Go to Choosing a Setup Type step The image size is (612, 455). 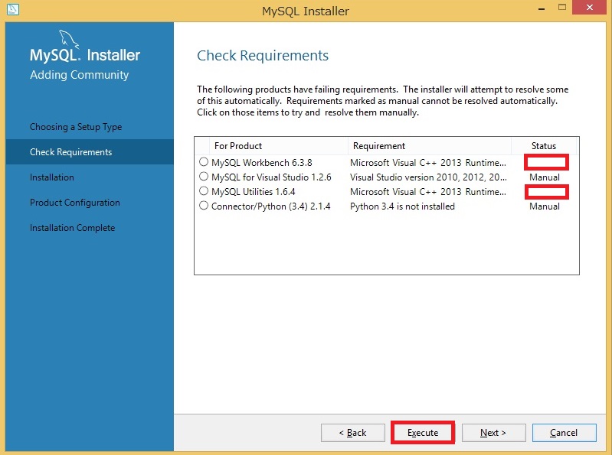coord(76,127)
